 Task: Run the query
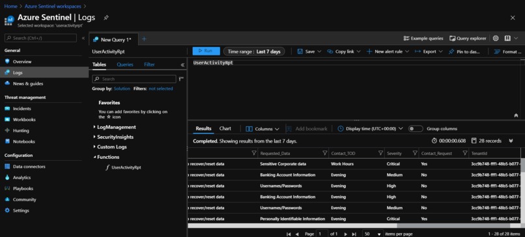tap(206, 51)
